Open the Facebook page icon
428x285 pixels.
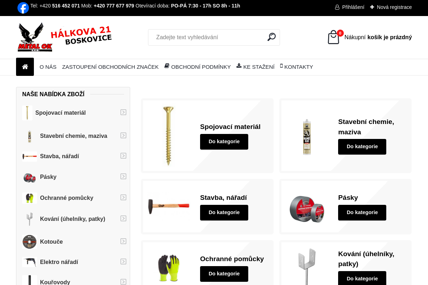(x=23, y=8)
